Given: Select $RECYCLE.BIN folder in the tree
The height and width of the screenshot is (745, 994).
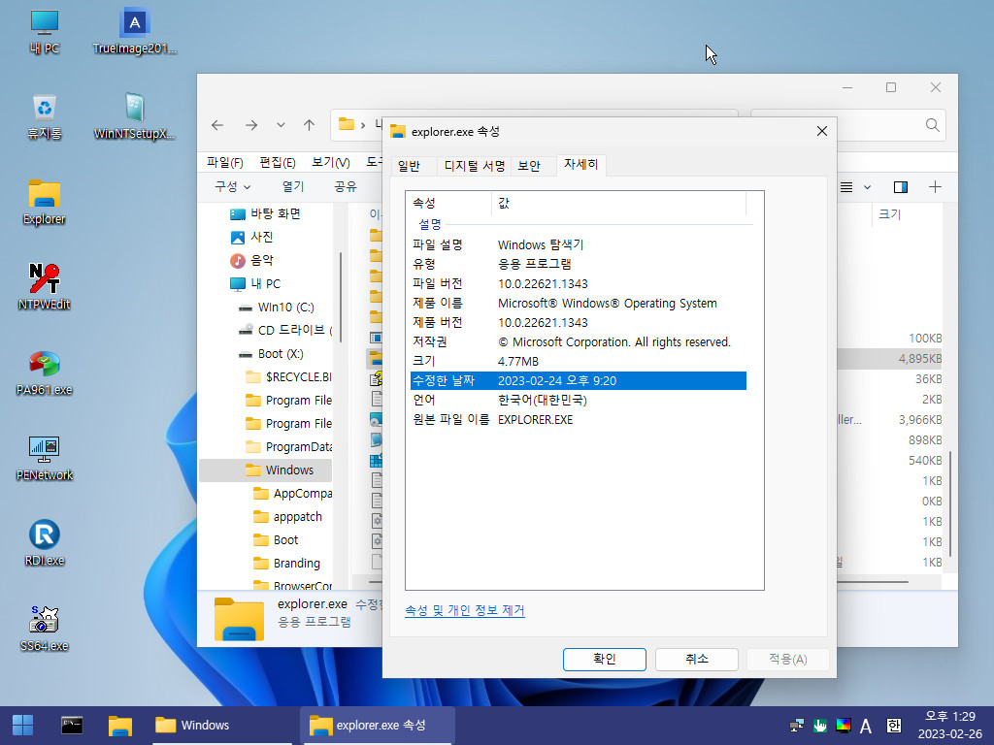Looking at the screenshot, I should click(x=288, y=377).
